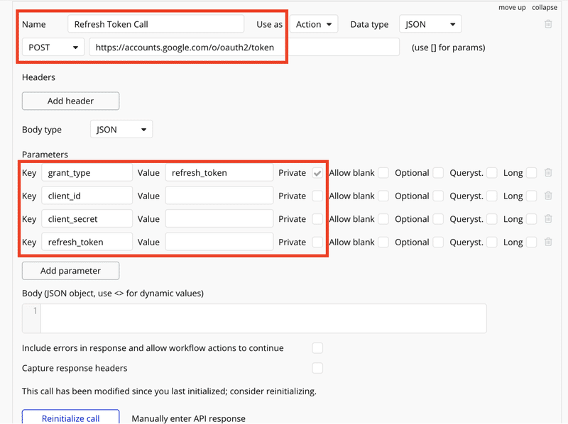Enable Private for refresh_token parameter
Viewport: 568px width, 424px height.
point(317,242)
